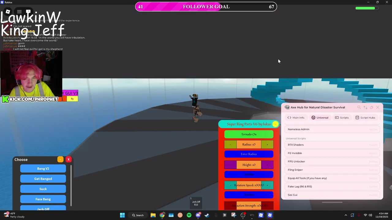Viewport: 392px width, 220px height.
Task: Click the Rotation Speed: 10000 label
Action: pos(249,185)
